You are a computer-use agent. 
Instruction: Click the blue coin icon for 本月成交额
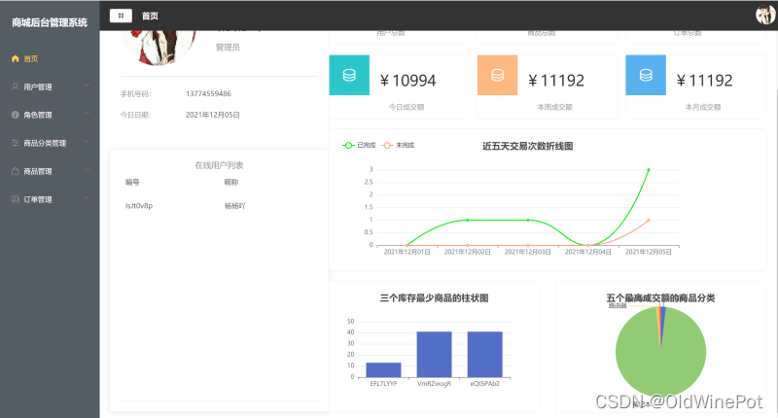[x=645, y=76]
